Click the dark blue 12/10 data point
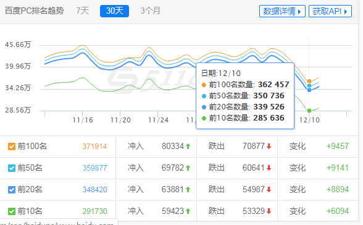Viewport: 363px width, 225px height. 309,90
